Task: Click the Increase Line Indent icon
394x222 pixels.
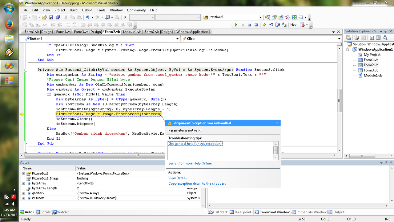Action: pyautogui.click(x=60, y=25)
